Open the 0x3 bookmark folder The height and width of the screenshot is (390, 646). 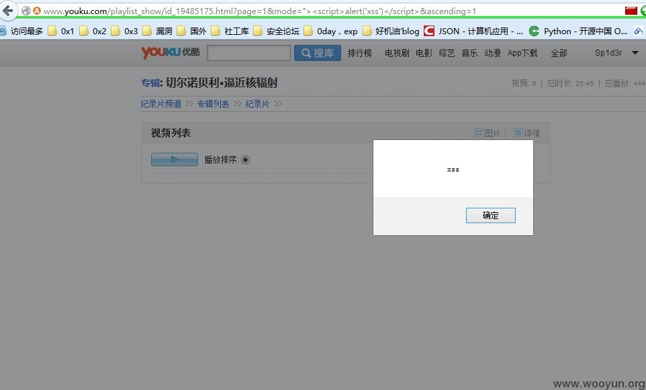pyautogui.click(x=124, y=31)
